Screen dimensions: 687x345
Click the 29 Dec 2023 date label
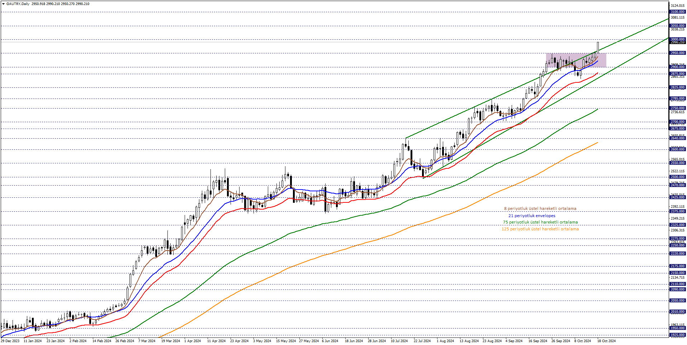[10, 341]
